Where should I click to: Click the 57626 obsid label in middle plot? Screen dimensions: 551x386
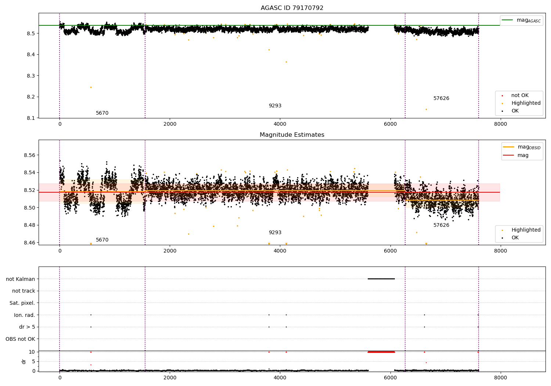point(441,225)
